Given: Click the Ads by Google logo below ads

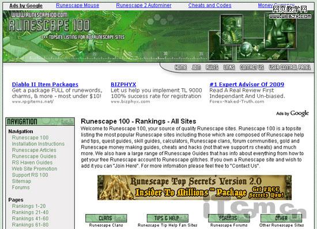Looking at the screenshot, I should pos(292,113).
